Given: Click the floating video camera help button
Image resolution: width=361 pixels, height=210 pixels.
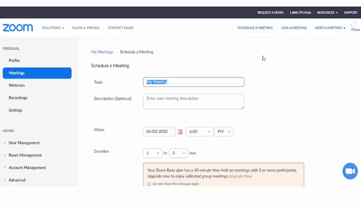Looking at the screenshot, I should (x=350, y=171).
